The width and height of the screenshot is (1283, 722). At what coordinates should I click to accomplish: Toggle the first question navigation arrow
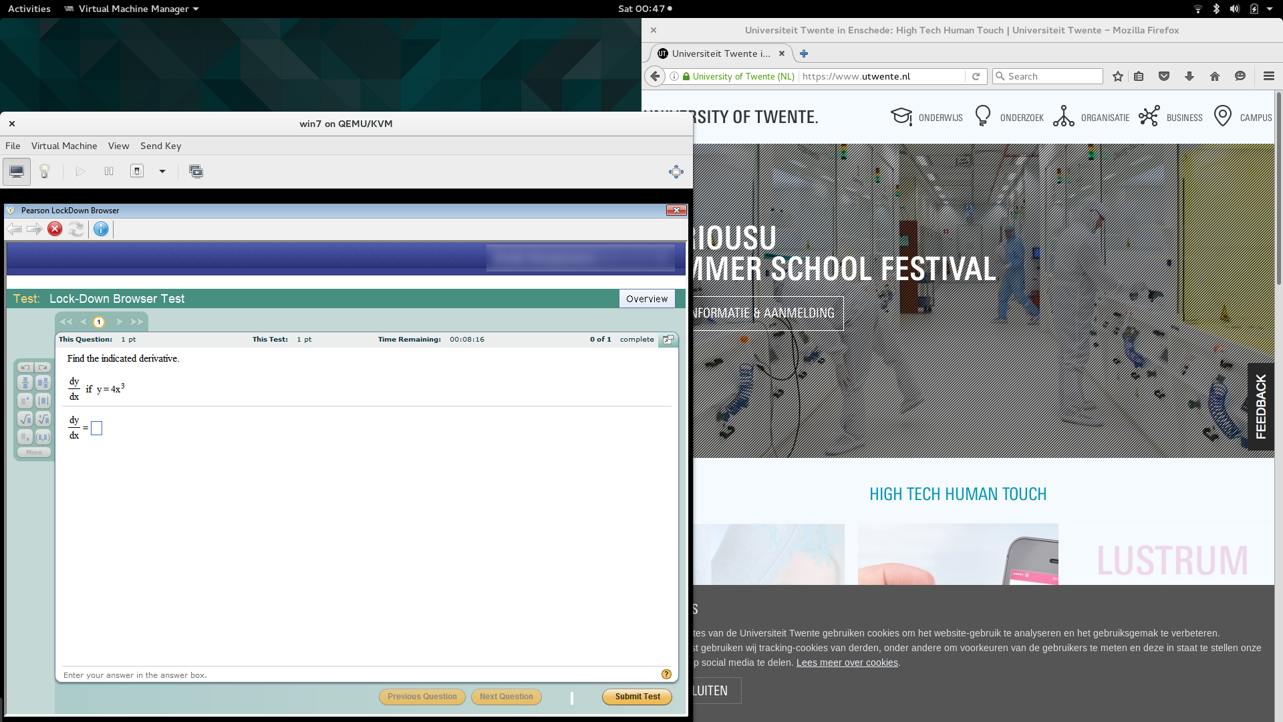tap(67, 322)
